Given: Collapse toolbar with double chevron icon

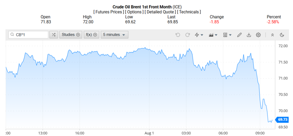Looking at the screenshot, I should click(x=272, y=35).
